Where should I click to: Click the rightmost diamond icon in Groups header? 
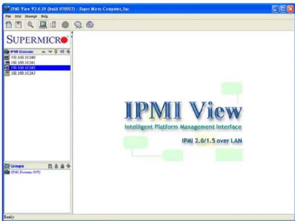tap(69, 166)
